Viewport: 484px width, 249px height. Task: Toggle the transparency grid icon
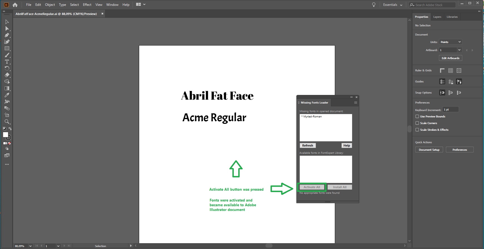pos(459,71)
